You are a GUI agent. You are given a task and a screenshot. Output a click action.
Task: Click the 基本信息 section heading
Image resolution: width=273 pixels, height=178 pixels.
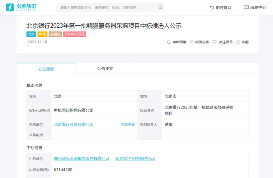coord(34,85)
